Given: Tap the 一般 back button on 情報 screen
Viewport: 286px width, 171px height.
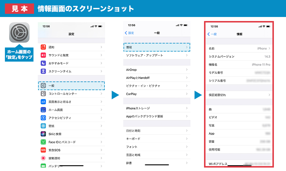Looking at the screenshot, I should pos(212,34).
